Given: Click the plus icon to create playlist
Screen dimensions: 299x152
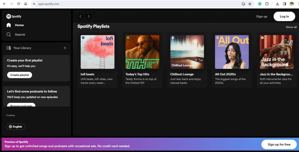Looking at the screenshot, I should click(65, 48).
